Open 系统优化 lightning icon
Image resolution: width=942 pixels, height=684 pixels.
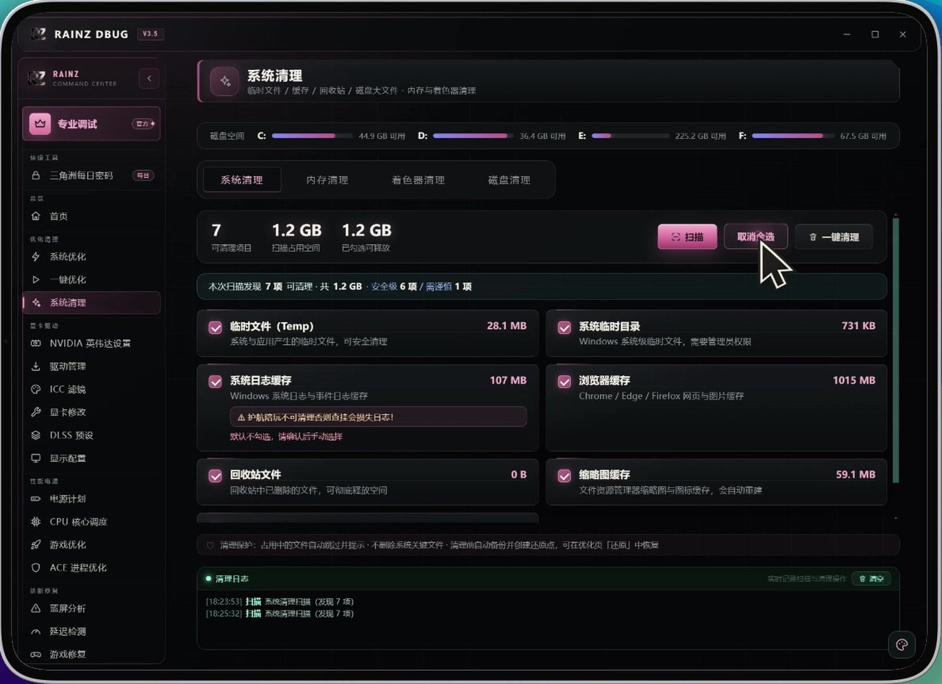tap(36, 257)
